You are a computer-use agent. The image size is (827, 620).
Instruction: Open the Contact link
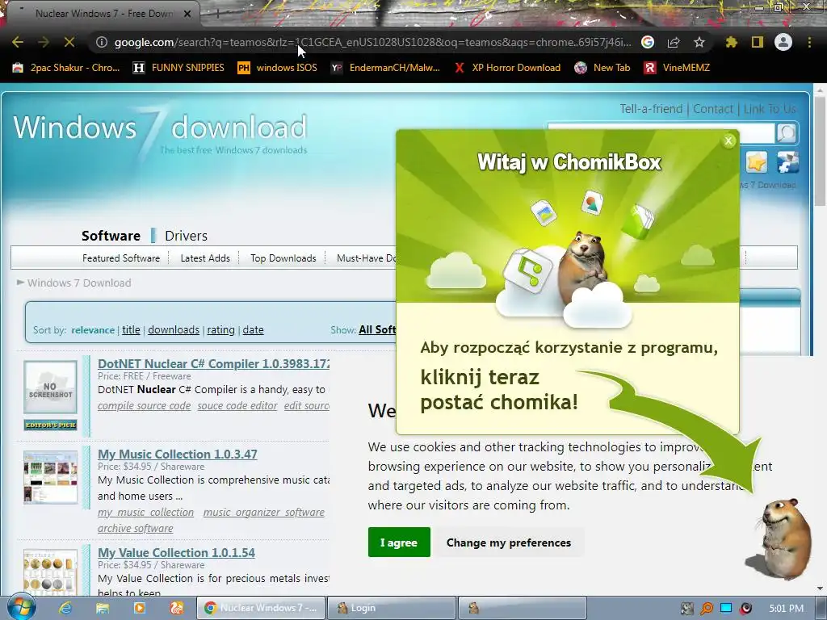point(713,109)
